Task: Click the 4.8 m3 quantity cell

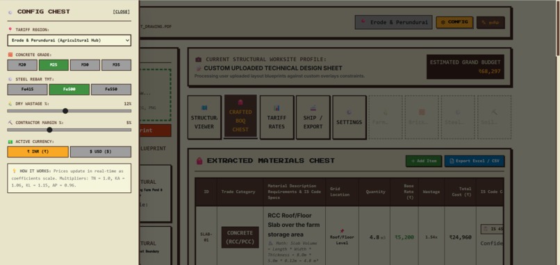Action: point(374,237)
